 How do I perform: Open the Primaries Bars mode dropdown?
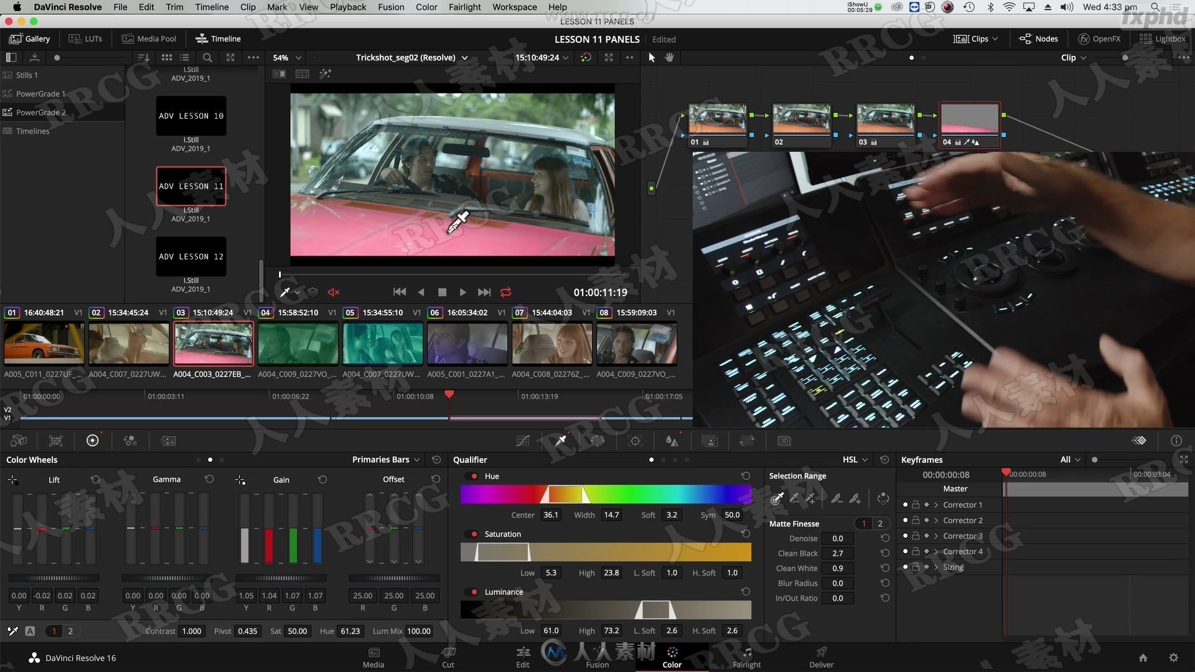pos(387,459)
